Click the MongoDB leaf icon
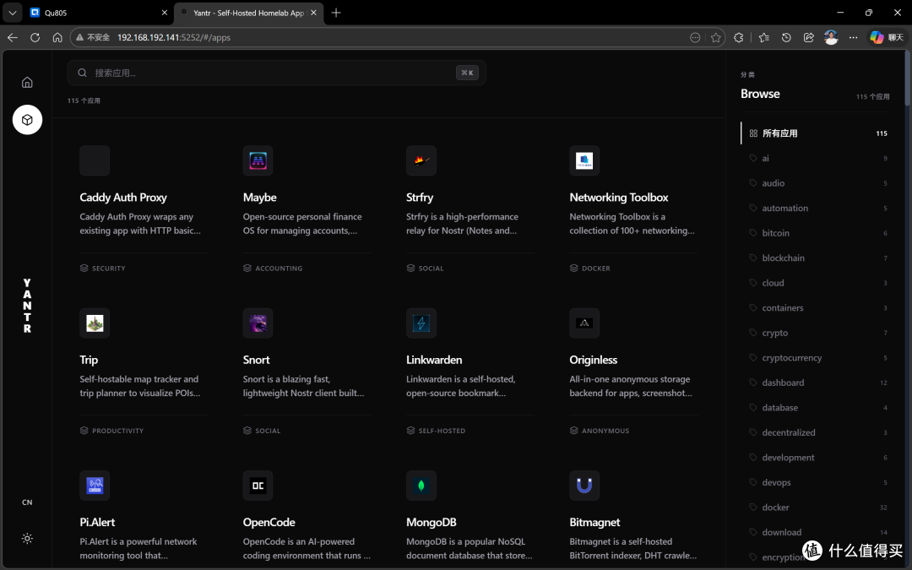 pos(421,485)
